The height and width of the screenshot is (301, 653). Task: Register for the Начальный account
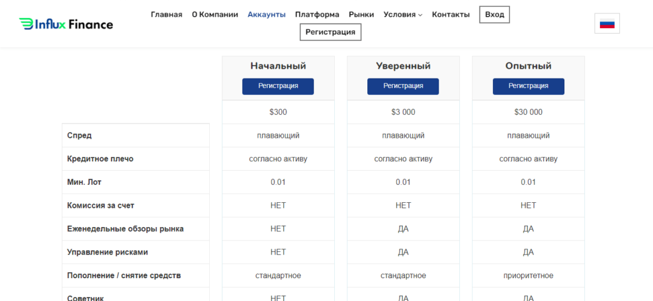[278, 86]
